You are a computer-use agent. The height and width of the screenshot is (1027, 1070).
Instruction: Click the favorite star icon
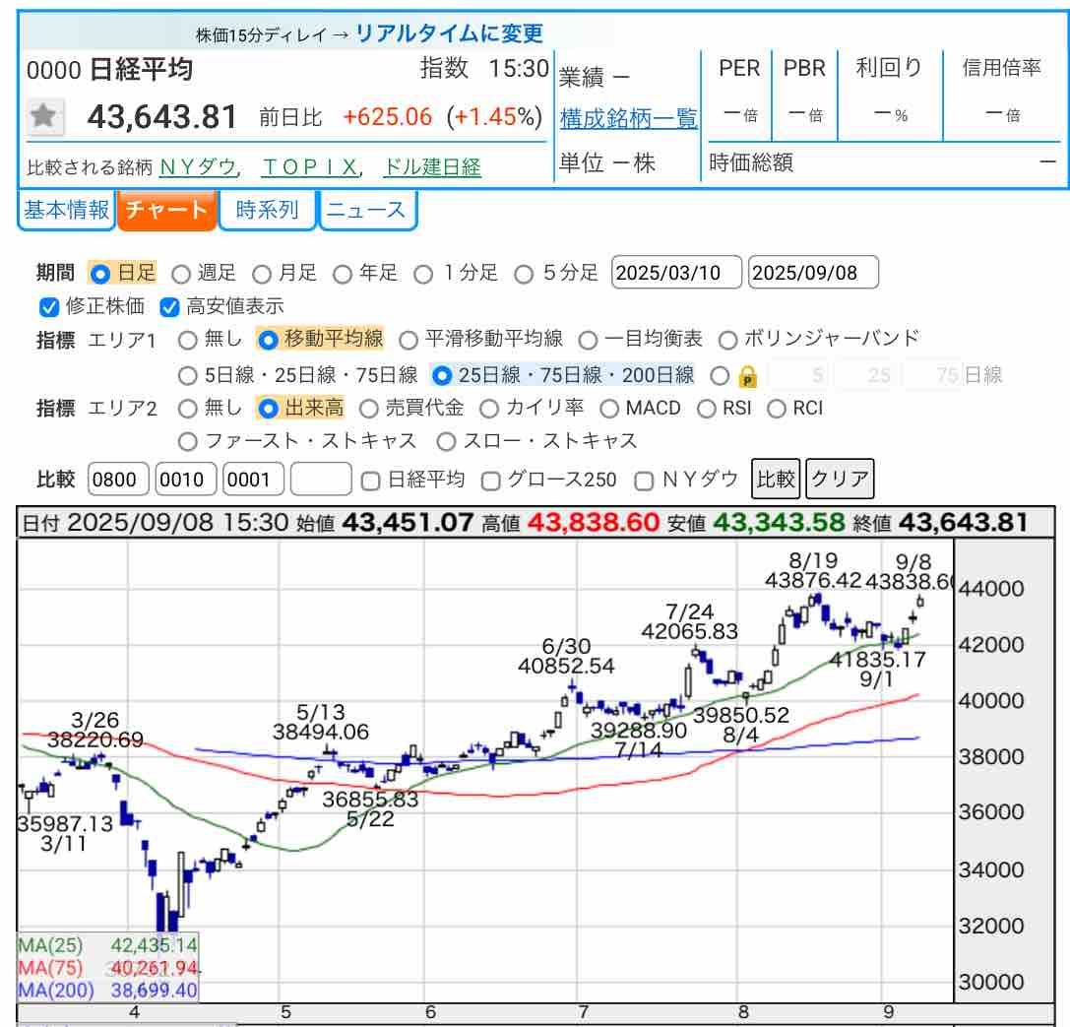pyautogui.click(x=45, y=117)
